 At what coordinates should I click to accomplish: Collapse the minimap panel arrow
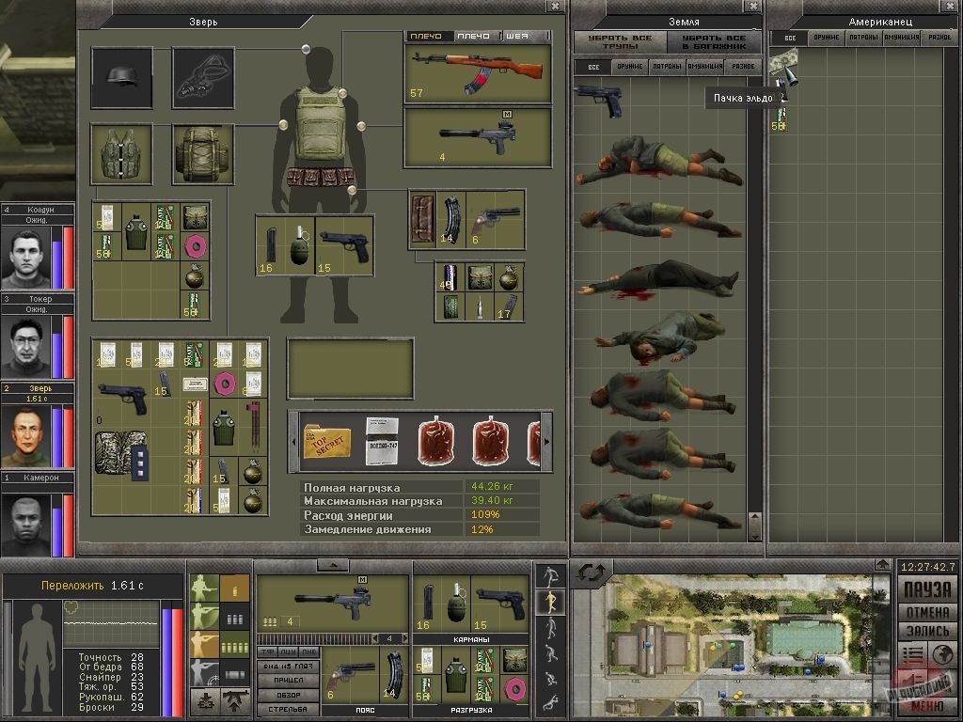[x=881, y=565]
